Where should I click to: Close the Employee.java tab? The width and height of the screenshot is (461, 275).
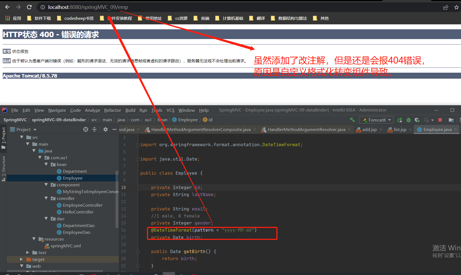[x=456, y=130]
